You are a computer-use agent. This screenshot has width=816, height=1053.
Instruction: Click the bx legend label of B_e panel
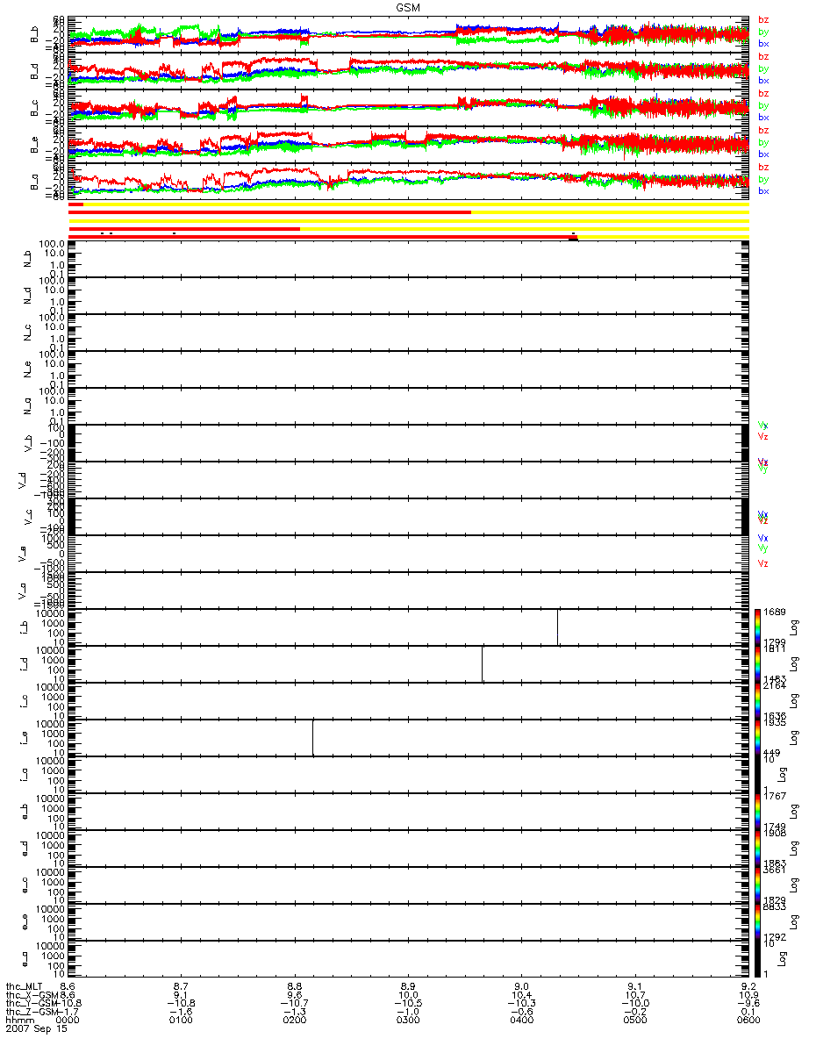763,154
